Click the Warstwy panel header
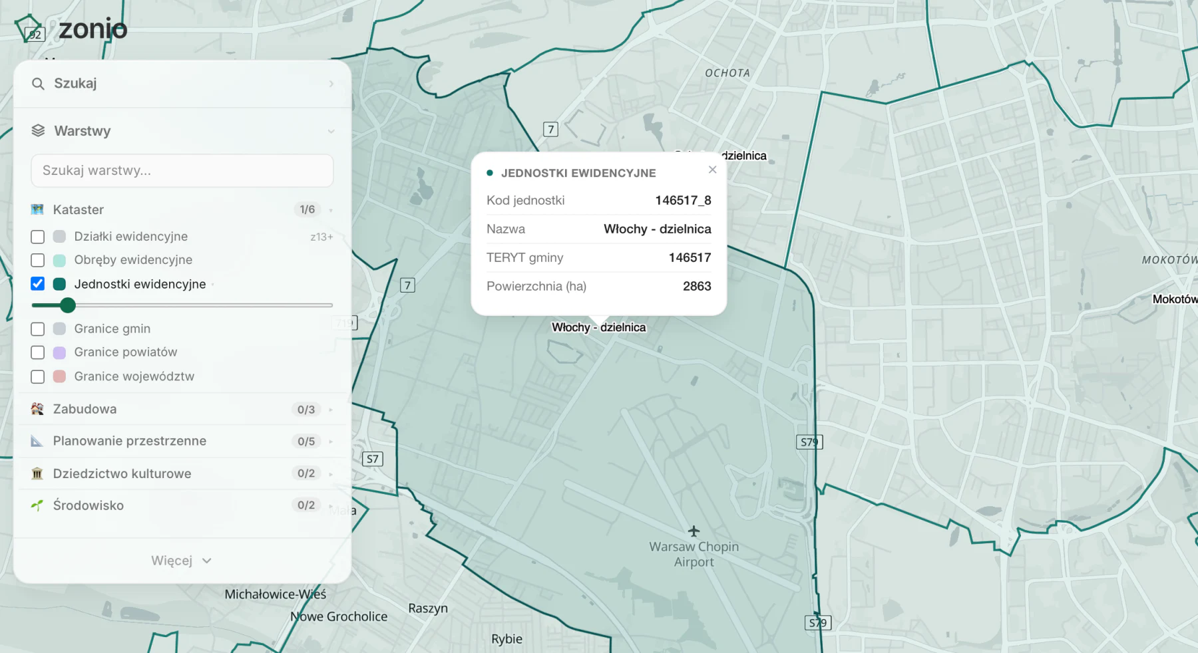1198x653 pixels. coord(182,131)
